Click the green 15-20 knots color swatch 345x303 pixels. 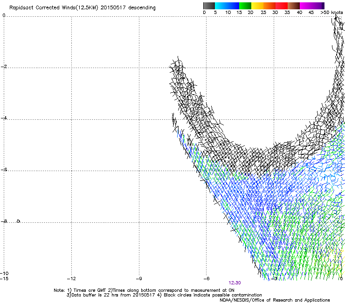pos(245,6)
